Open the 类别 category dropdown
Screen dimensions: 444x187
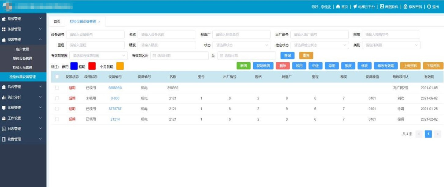(391, 45)
